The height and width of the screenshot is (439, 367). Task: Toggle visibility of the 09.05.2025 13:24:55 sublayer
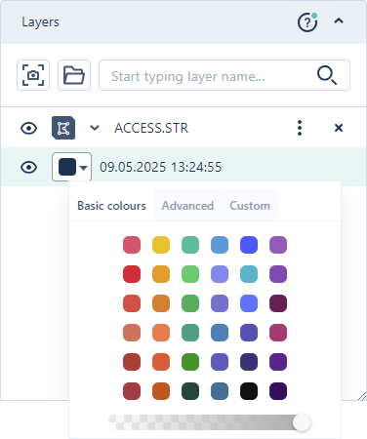[x=29, y=168]
